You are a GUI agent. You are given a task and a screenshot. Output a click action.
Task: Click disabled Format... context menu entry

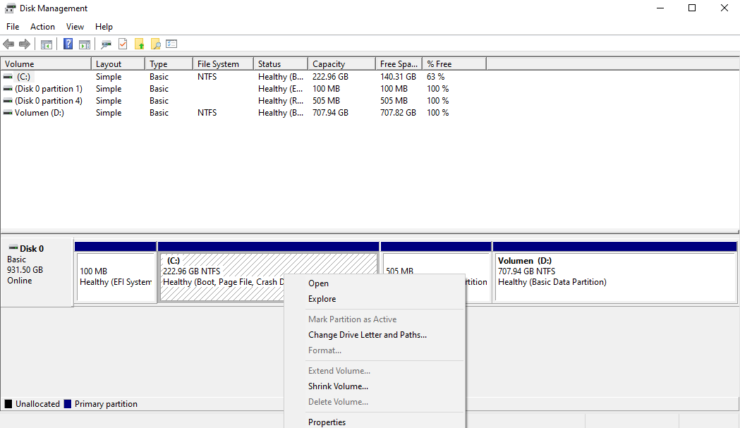[375, 350]
